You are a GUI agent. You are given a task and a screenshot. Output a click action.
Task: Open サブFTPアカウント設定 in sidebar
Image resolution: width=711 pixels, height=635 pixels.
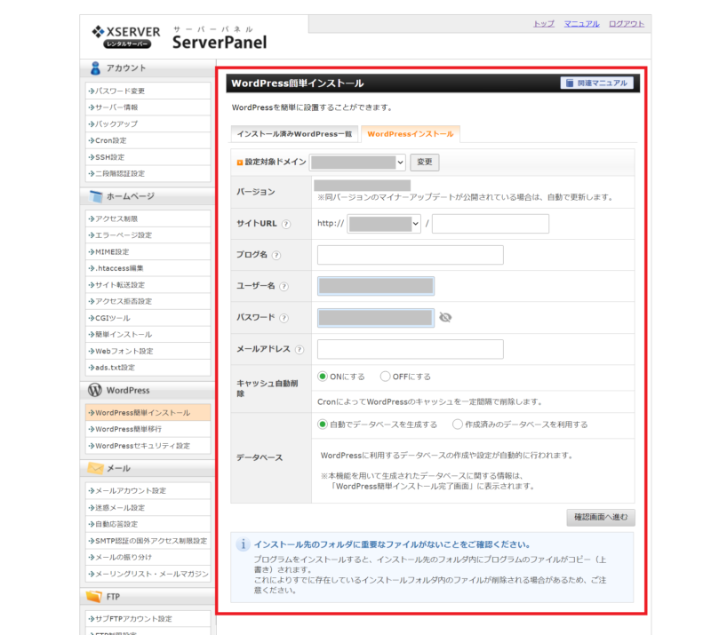click(148, 619)
